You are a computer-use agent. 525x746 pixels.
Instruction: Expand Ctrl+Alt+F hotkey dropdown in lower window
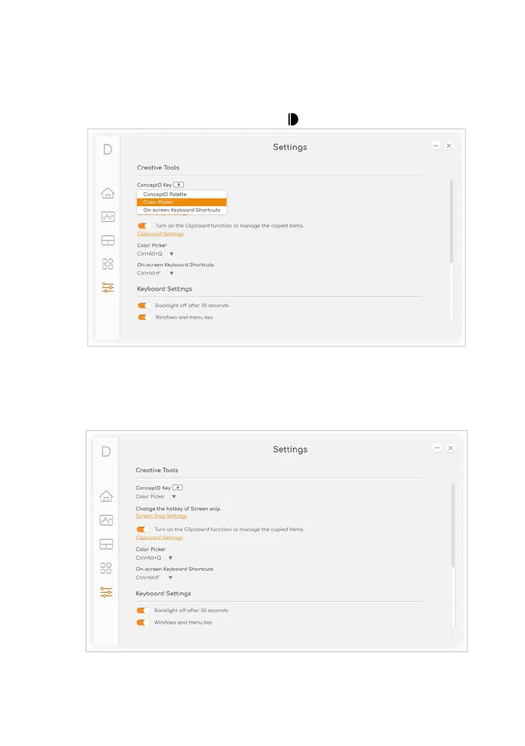tap(170, 578)
